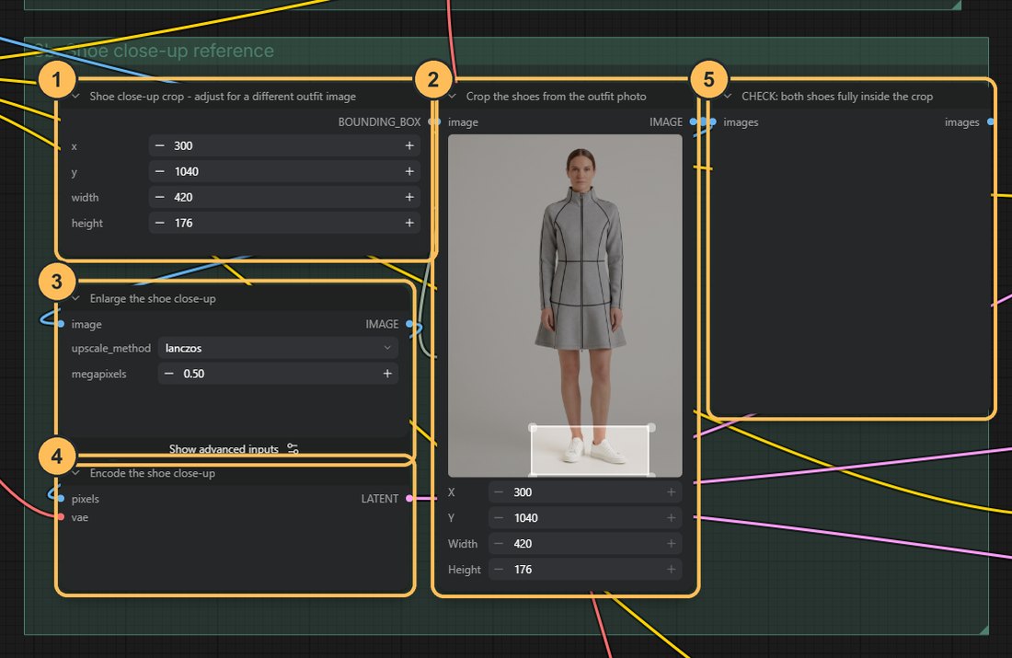Collapse the Crop the shoes node
This screenshot has width=1012, height=658.
(452, 97)
